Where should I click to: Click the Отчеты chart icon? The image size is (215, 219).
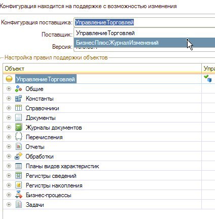point(18,146)
